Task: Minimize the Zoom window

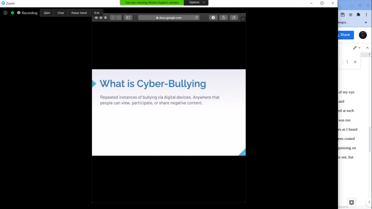Action: 311,3
